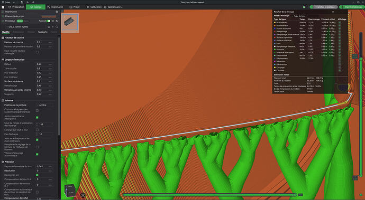This screenshot has width=365, height=200.
Task: Click the filament button in Filaments de projet
Action: 49,16
